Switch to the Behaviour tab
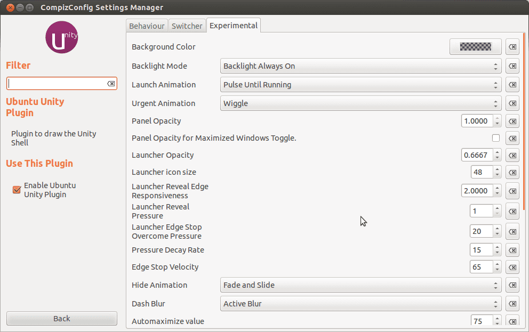This screenshot has height=332, width=529. 147,26
